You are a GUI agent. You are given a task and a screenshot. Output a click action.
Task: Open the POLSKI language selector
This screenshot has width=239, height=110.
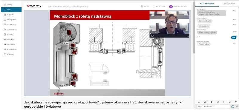[x=146, y=7]
